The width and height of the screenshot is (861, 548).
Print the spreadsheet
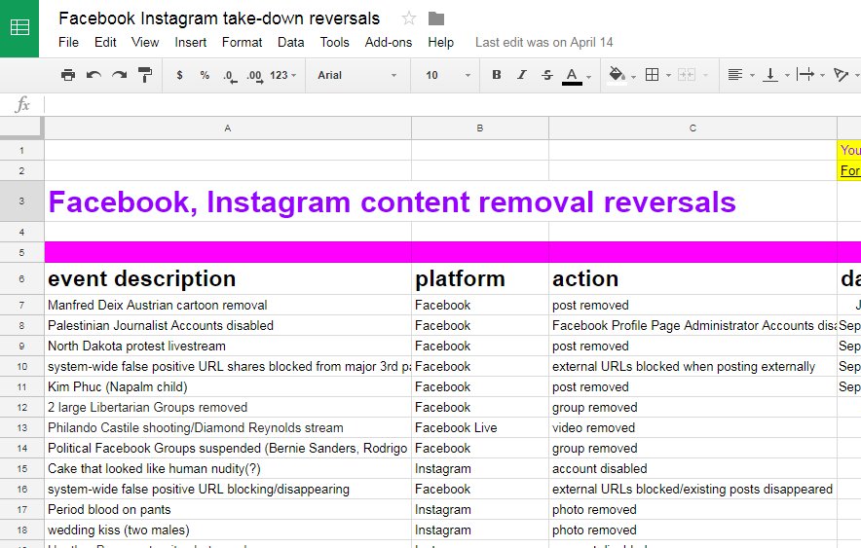point(68,75)
